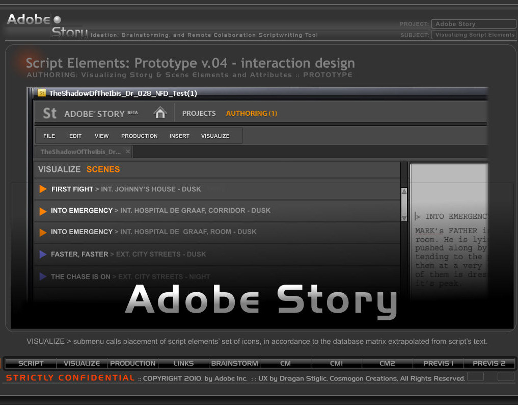Viewport: 518px width, 405px height.
Task: Click the SCRIPT bottom navigation button
Action: [31, 363]
